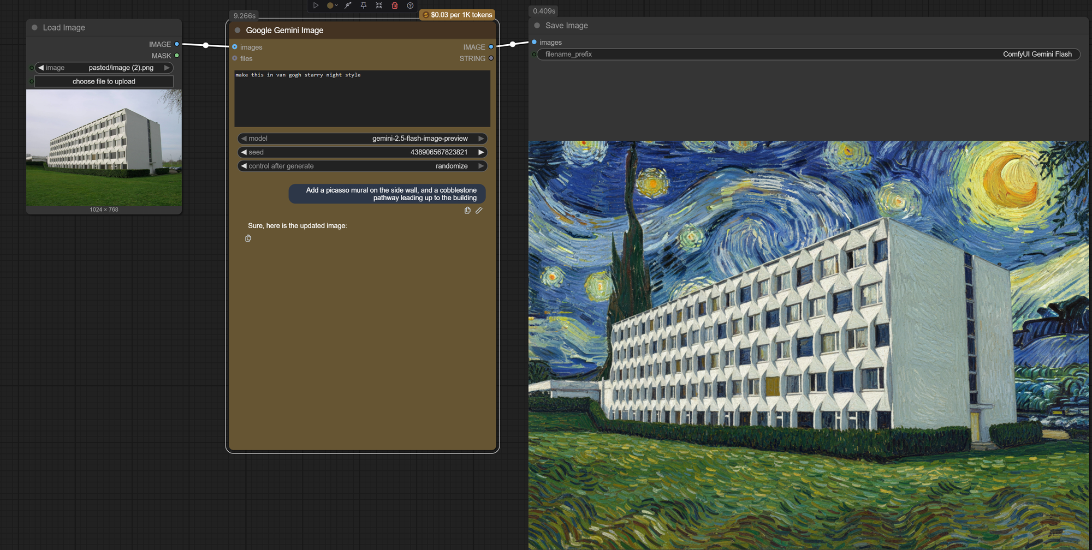This screenshot has width=1092, height=550.
Task: Toggle collapse dot on the Google Gemini Image node
Action: 237,30
